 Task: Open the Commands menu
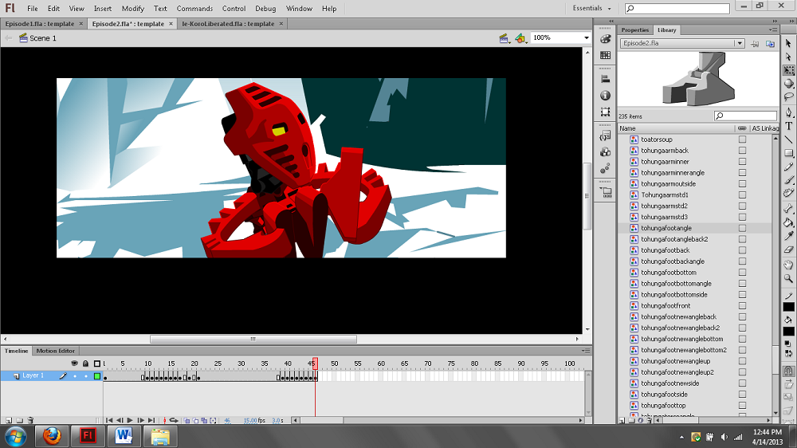click(194, 9)
